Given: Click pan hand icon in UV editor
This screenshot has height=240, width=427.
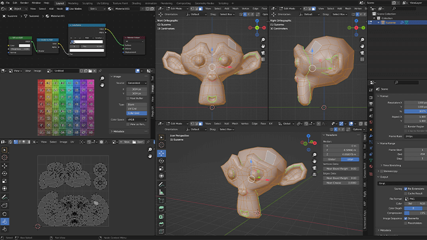Looking at the screenshot, I should (x=150, y=156).
